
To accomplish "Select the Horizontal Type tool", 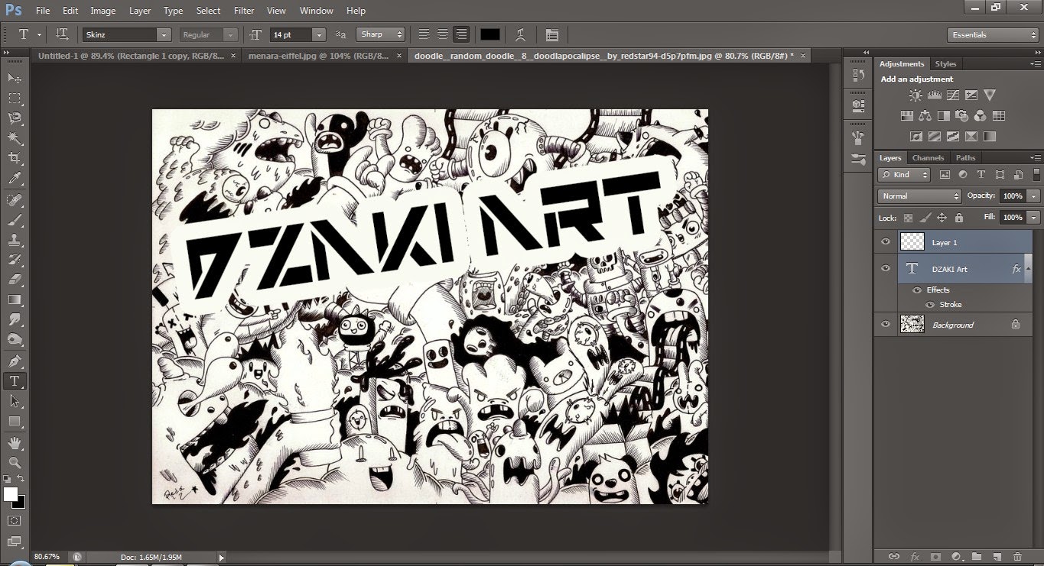I will tap(15, 380).
